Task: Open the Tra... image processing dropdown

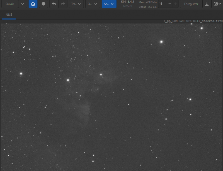Action: point(76,4)
